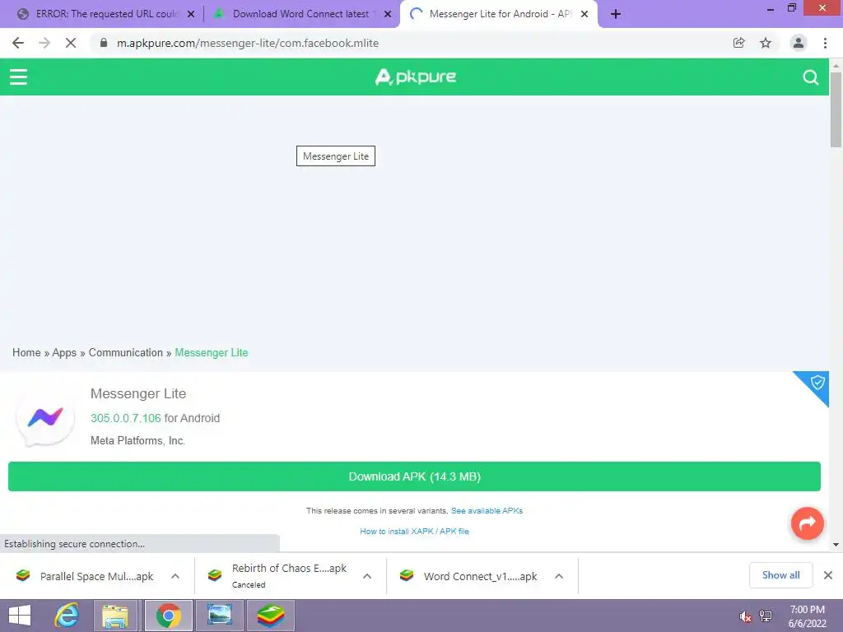This screenshot has height=632, width=843.
Task: Close the ERROR tab
Action: [x=191, y=14]
